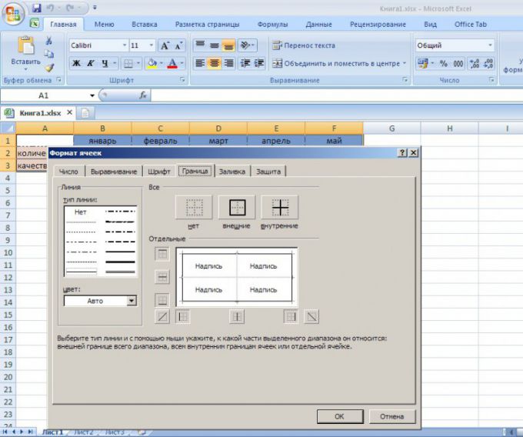Click the Paste (Вставить) clipboard icon
Viewport: 523px width, 437px height.
(25, 51)
